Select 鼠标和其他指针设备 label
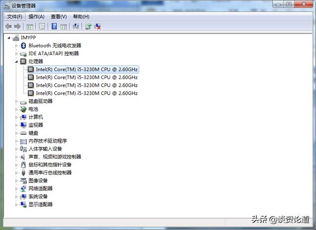The image size is (316, 230). (50, 165)
